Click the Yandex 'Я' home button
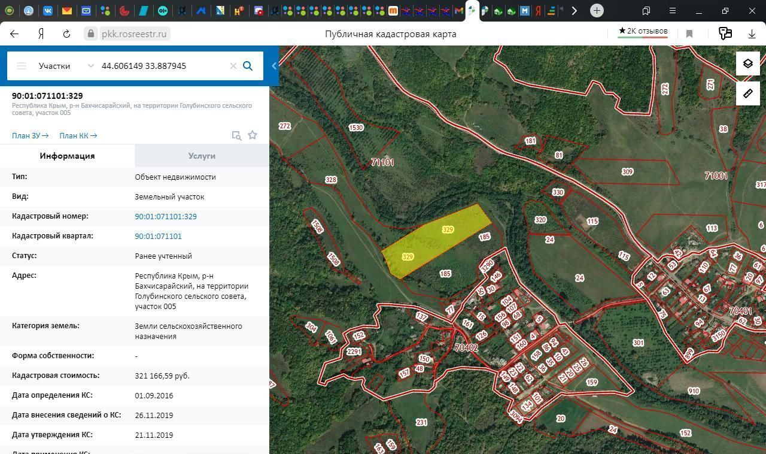The height and width of the screenshot is (454, 766). (x=41, y=34)
